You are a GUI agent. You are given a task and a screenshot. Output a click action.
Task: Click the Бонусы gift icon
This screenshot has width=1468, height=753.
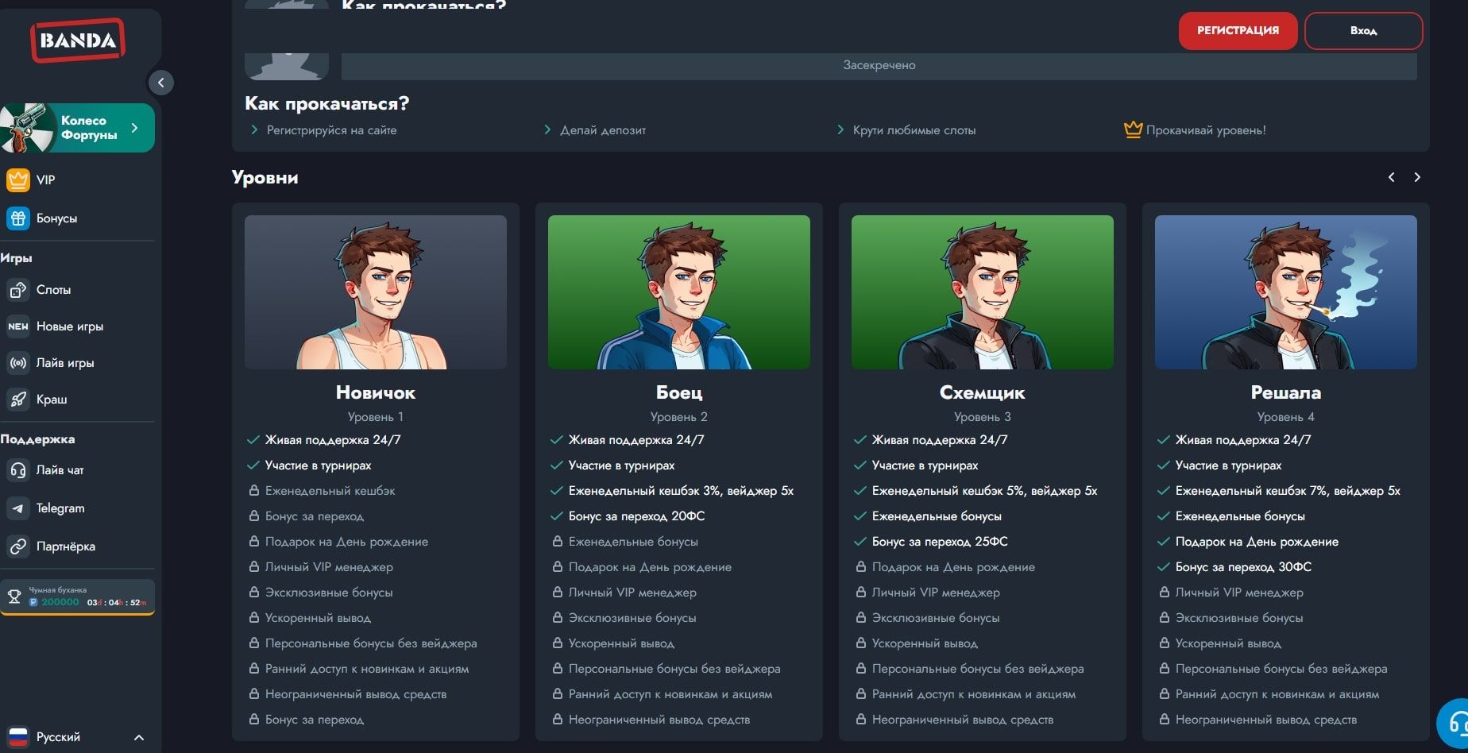[x=17, y=218]
